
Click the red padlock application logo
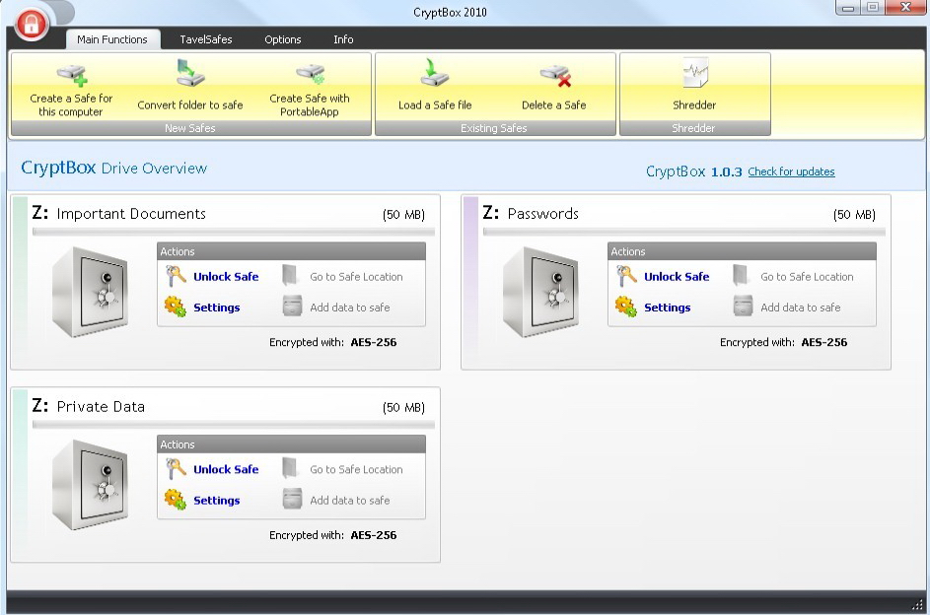coord(31,25)
